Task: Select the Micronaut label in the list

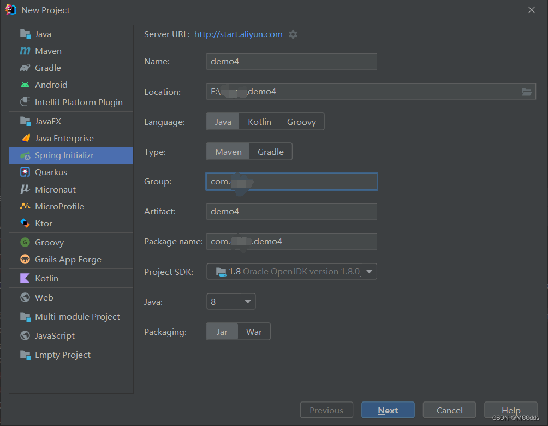Action: coord(55,189)
